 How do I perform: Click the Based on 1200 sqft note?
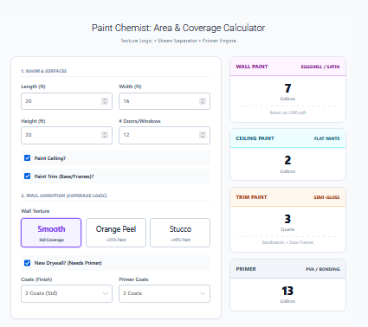point(287,112)
